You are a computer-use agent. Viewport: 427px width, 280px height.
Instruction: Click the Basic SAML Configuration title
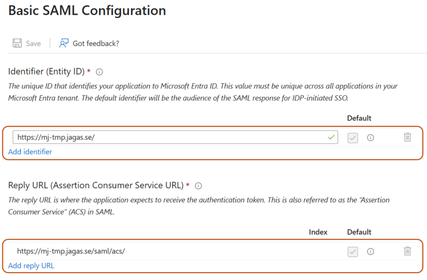click(x=87, y=11)
